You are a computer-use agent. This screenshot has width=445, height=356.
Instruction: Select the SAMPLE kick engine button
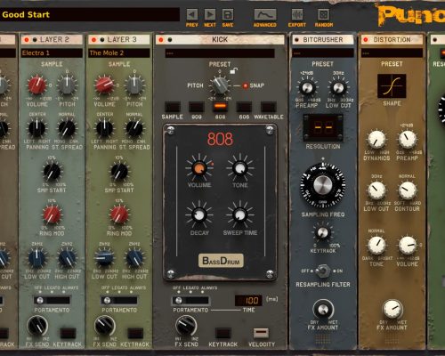[173, 107]
